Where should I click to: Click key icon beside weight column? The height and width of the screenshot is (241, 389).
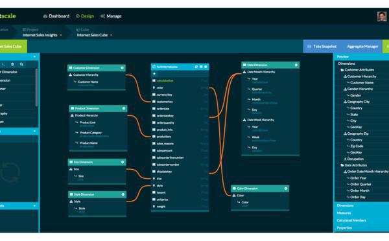pos(154,206)
